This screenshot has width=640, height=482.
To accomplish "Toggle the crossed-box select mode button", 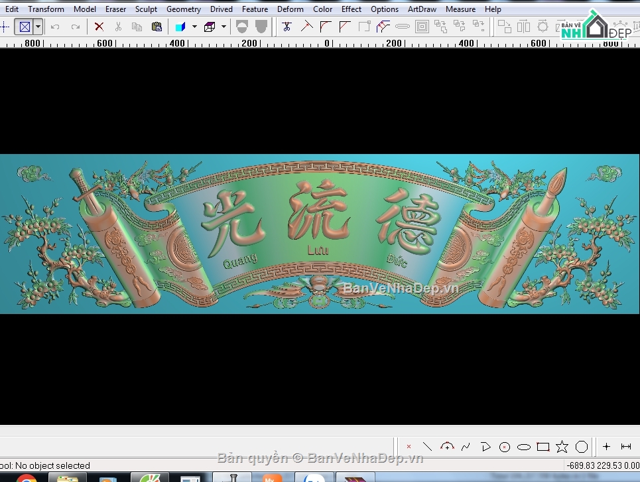I will pos(25,27).
